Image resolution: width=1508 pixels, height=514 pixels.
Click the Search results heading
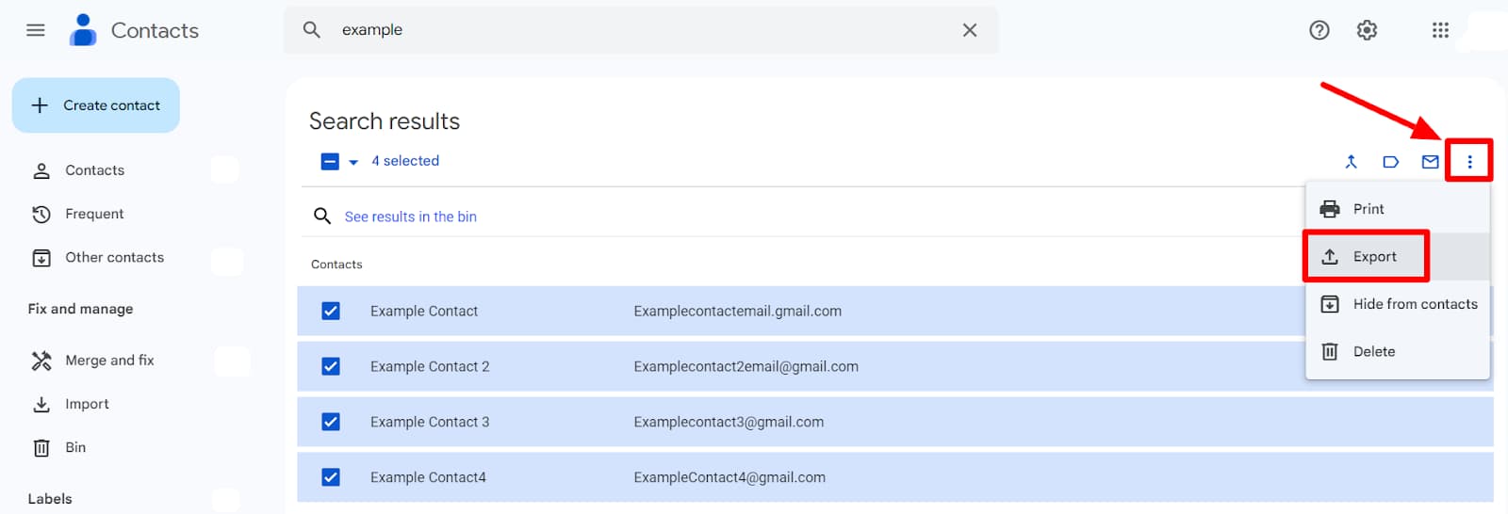point(385,121)
